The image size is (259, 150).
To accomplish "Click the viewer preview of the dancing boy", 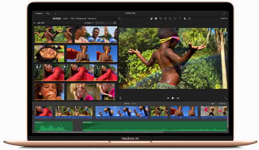I will pos(173,58).
